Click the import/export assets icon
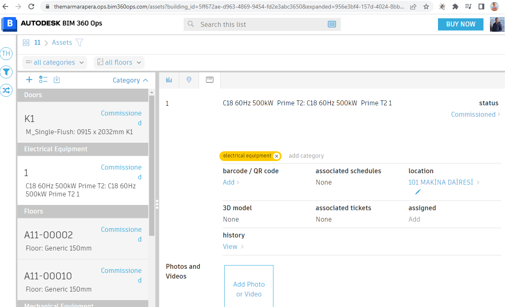Viewport: 505px width, 307px height. pos(57,80)
